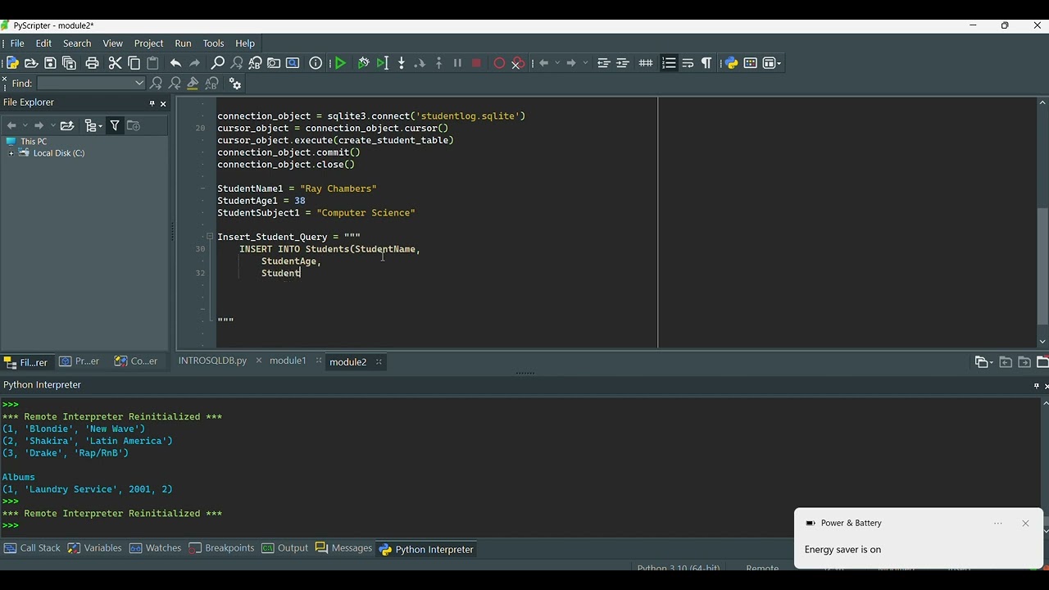Close the module2 editor tab
Screen dimensions: 1049x590
[379, 362]
